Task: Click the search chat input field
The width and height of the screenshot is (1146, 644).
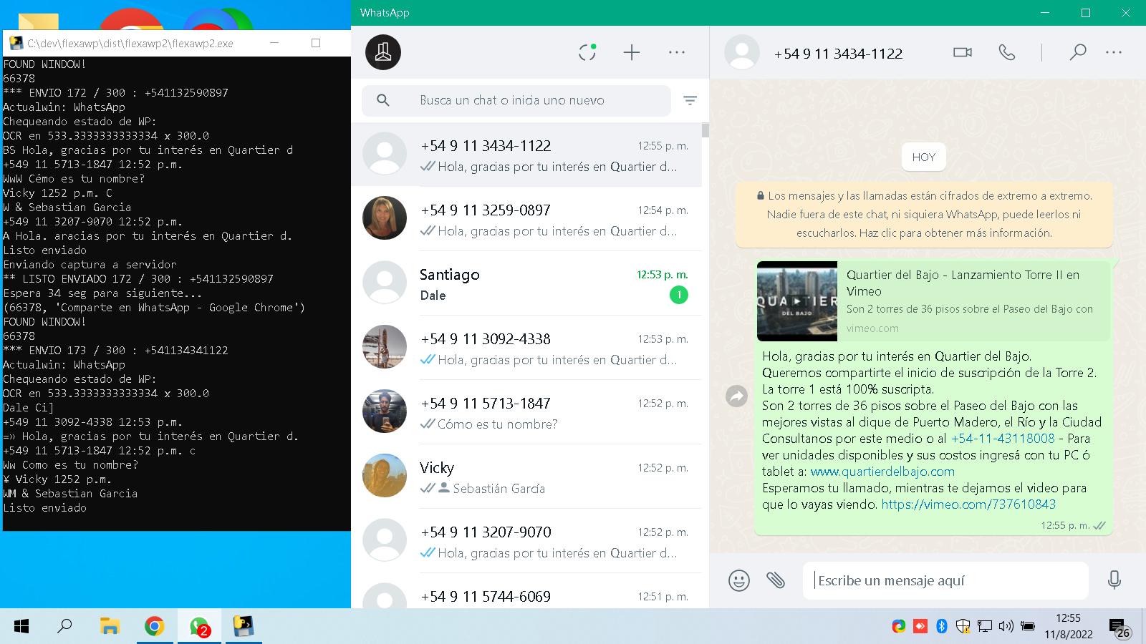Action: click(x=516, y=100)
